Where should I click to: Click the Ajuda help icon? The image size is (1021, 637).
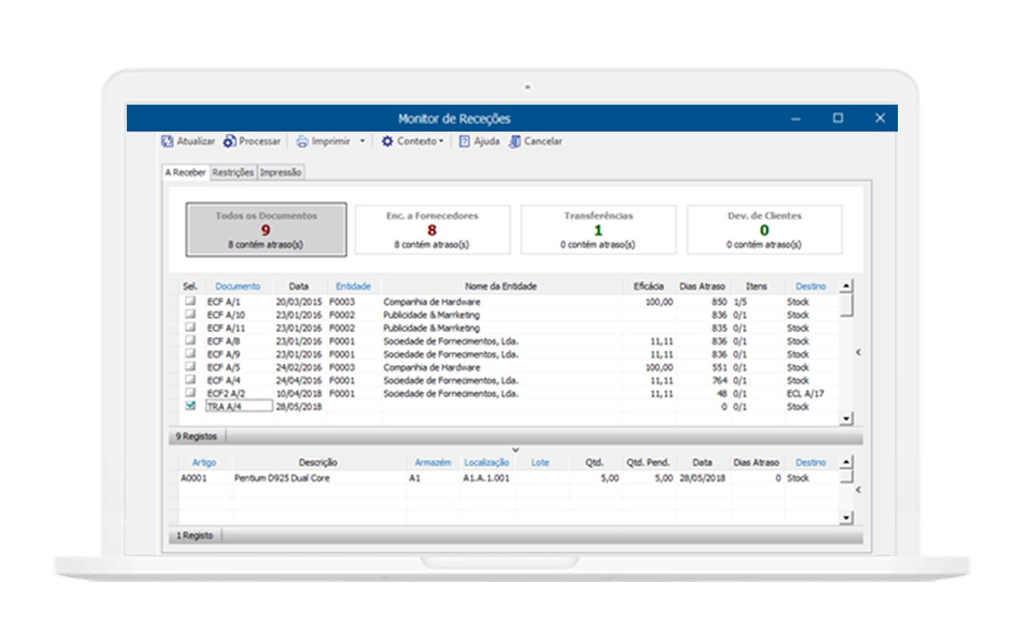point(465,141)
